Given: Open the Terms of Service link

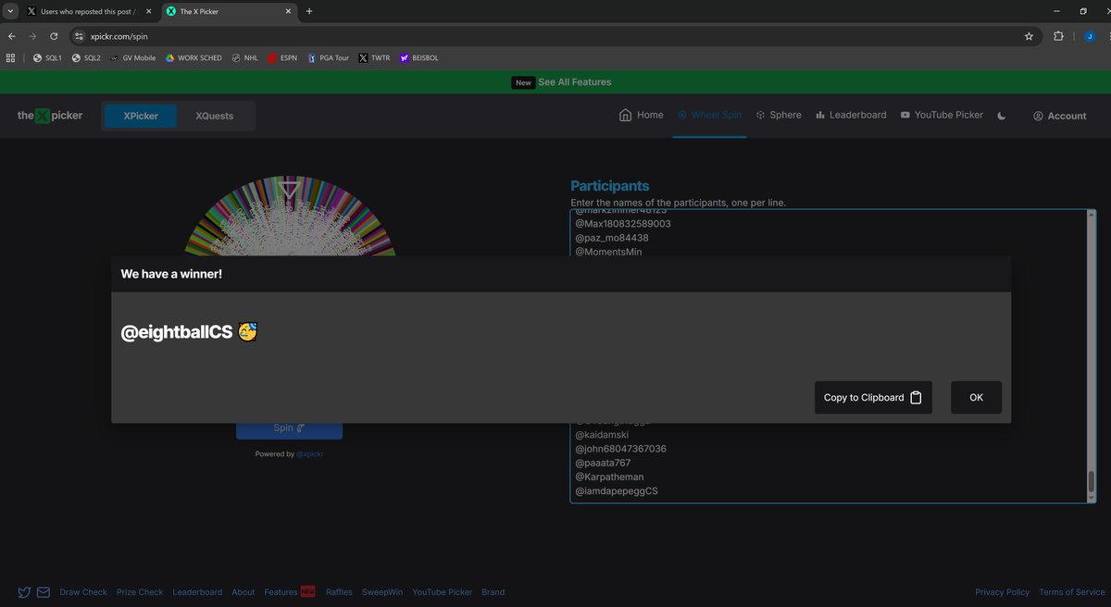Looking at the screenshot, I should [x=1071, y=592].
